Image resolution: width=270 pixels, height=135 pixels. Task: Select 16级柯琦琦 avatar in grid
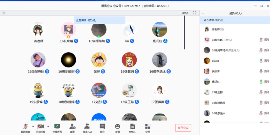99,30
